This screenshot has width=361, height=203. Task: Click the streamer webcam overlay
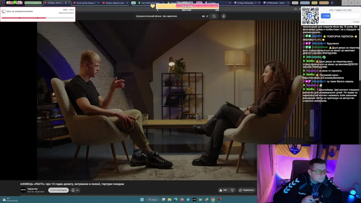pos(309,173)
